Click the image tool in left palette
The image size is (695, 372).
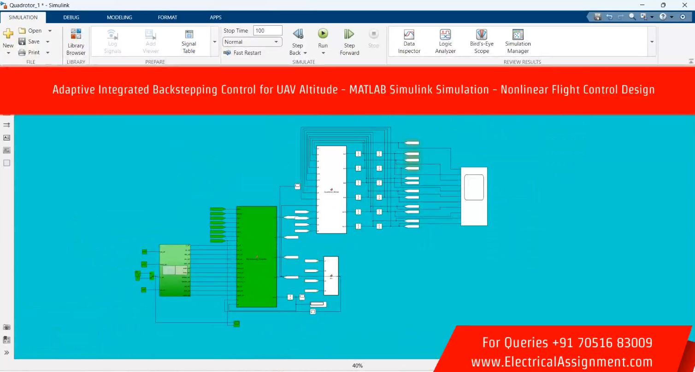coord(6,150)
